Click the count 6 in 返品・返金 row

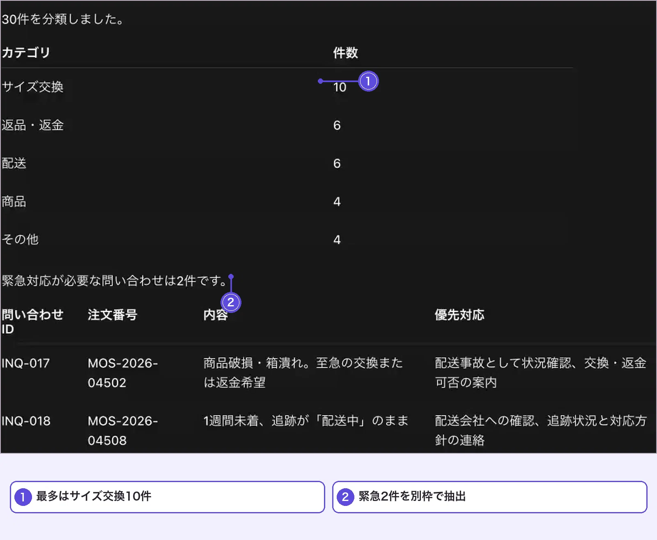coord(337,125)
